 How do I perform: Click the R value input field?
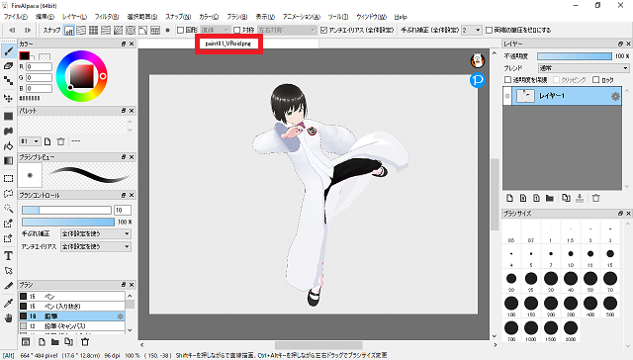click(x=40, y=66)
